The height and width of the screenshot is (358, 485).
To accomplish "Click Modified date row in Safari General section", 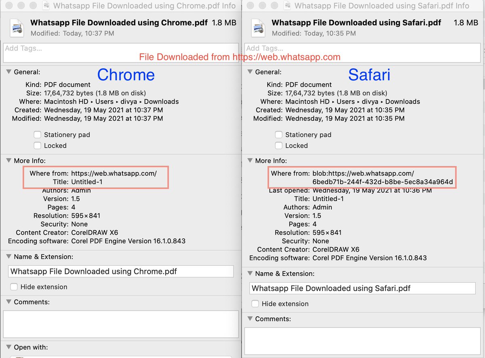I will pyautogui.click(x=329, y=119).
